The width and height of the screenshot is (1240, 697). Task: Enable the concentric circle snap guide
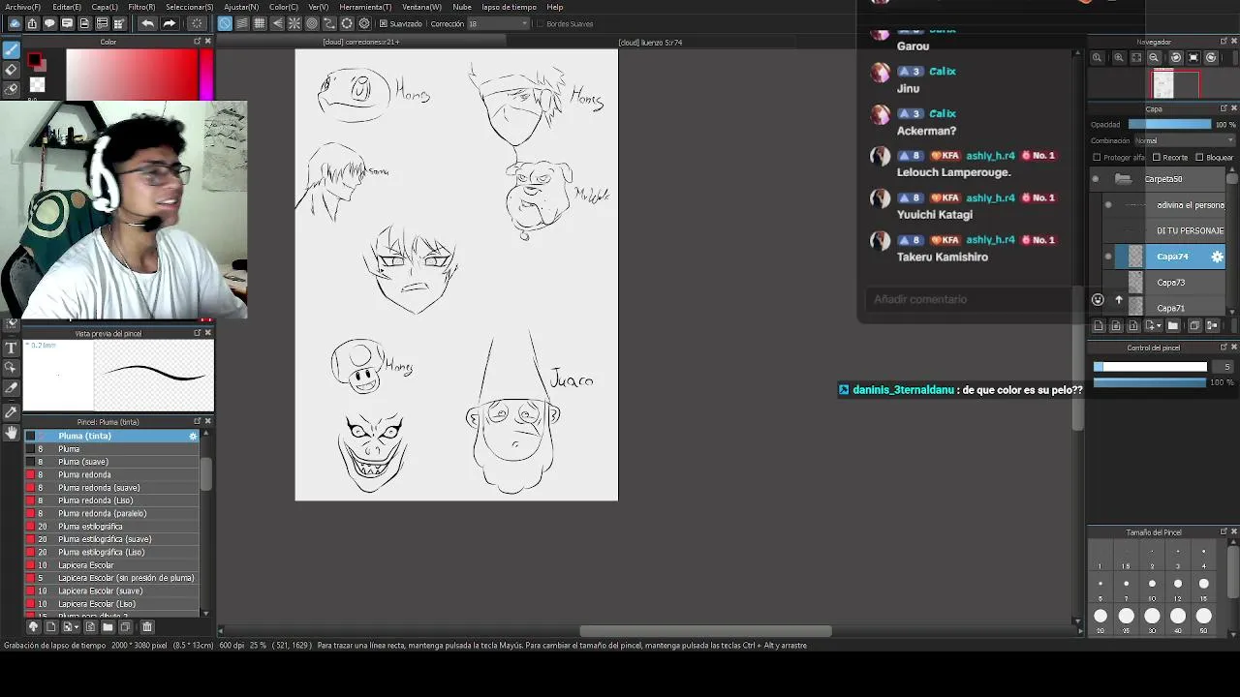pyautogui.click(x=312, y=23)
